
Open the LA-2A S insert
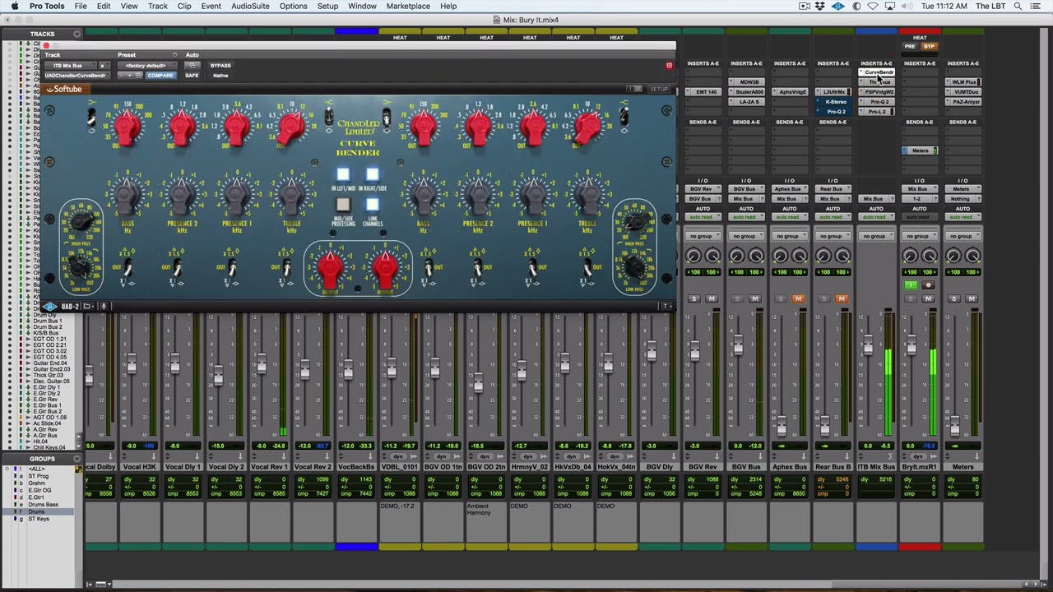click(x=746, y=102)
